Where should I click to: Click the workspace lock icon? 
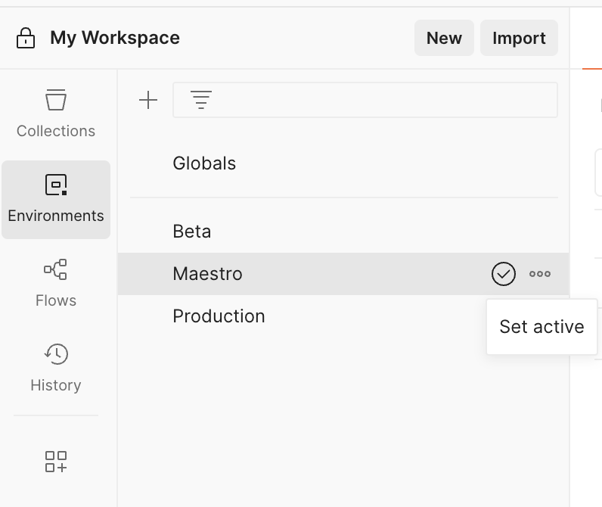(x=26, y=38)
